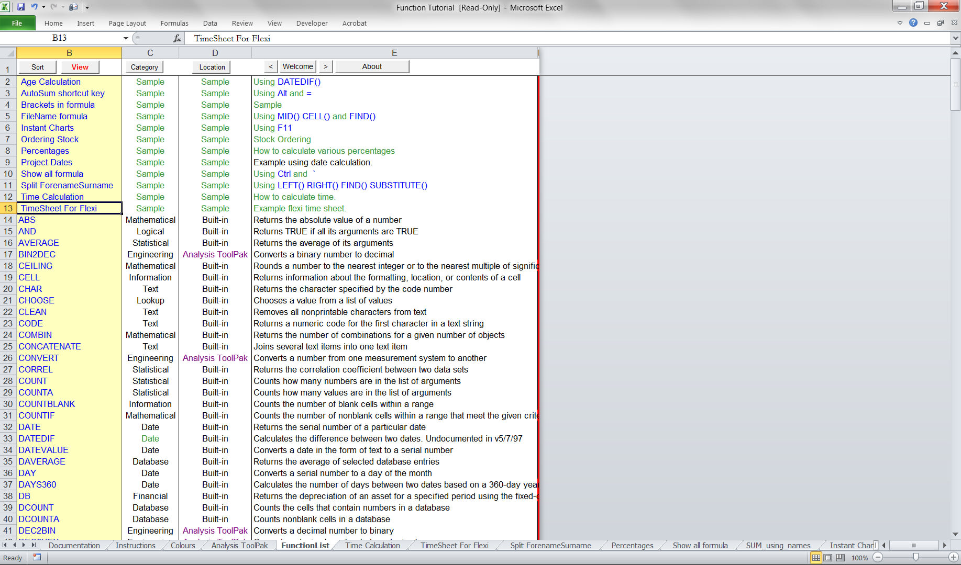Click the horizontal scrollbar thumb
The width and height of the screenshot is (961, 565).
pos(914,545)
